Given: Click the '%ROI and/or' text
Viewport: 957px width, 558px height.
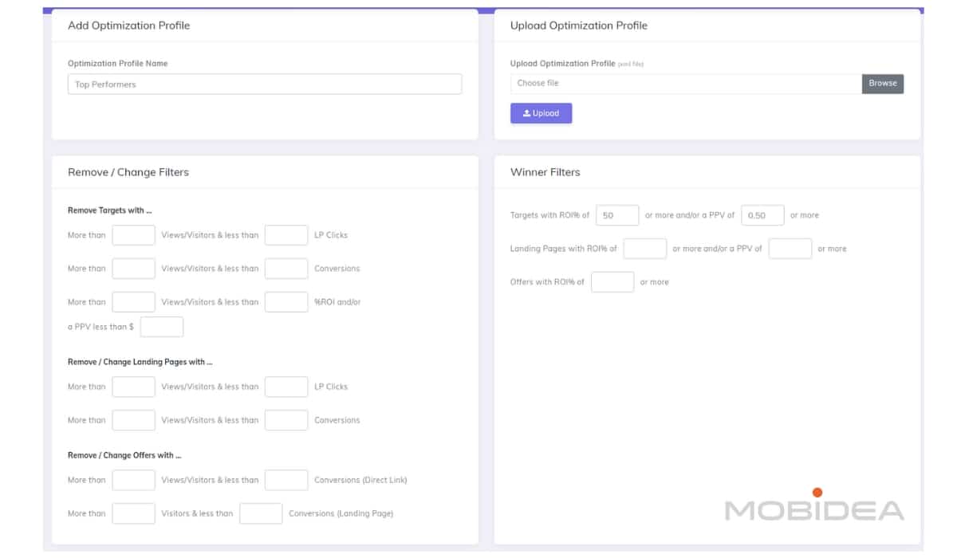Looking at the screenshot, I should click(337, 302).
